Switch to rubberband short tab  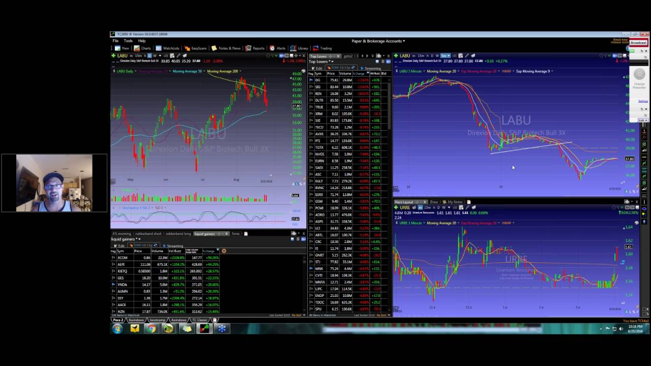(x=149, y=234)
